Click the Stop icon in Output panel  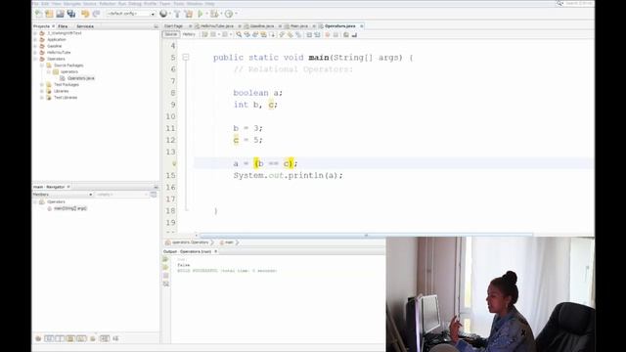(x=166, y=276)
